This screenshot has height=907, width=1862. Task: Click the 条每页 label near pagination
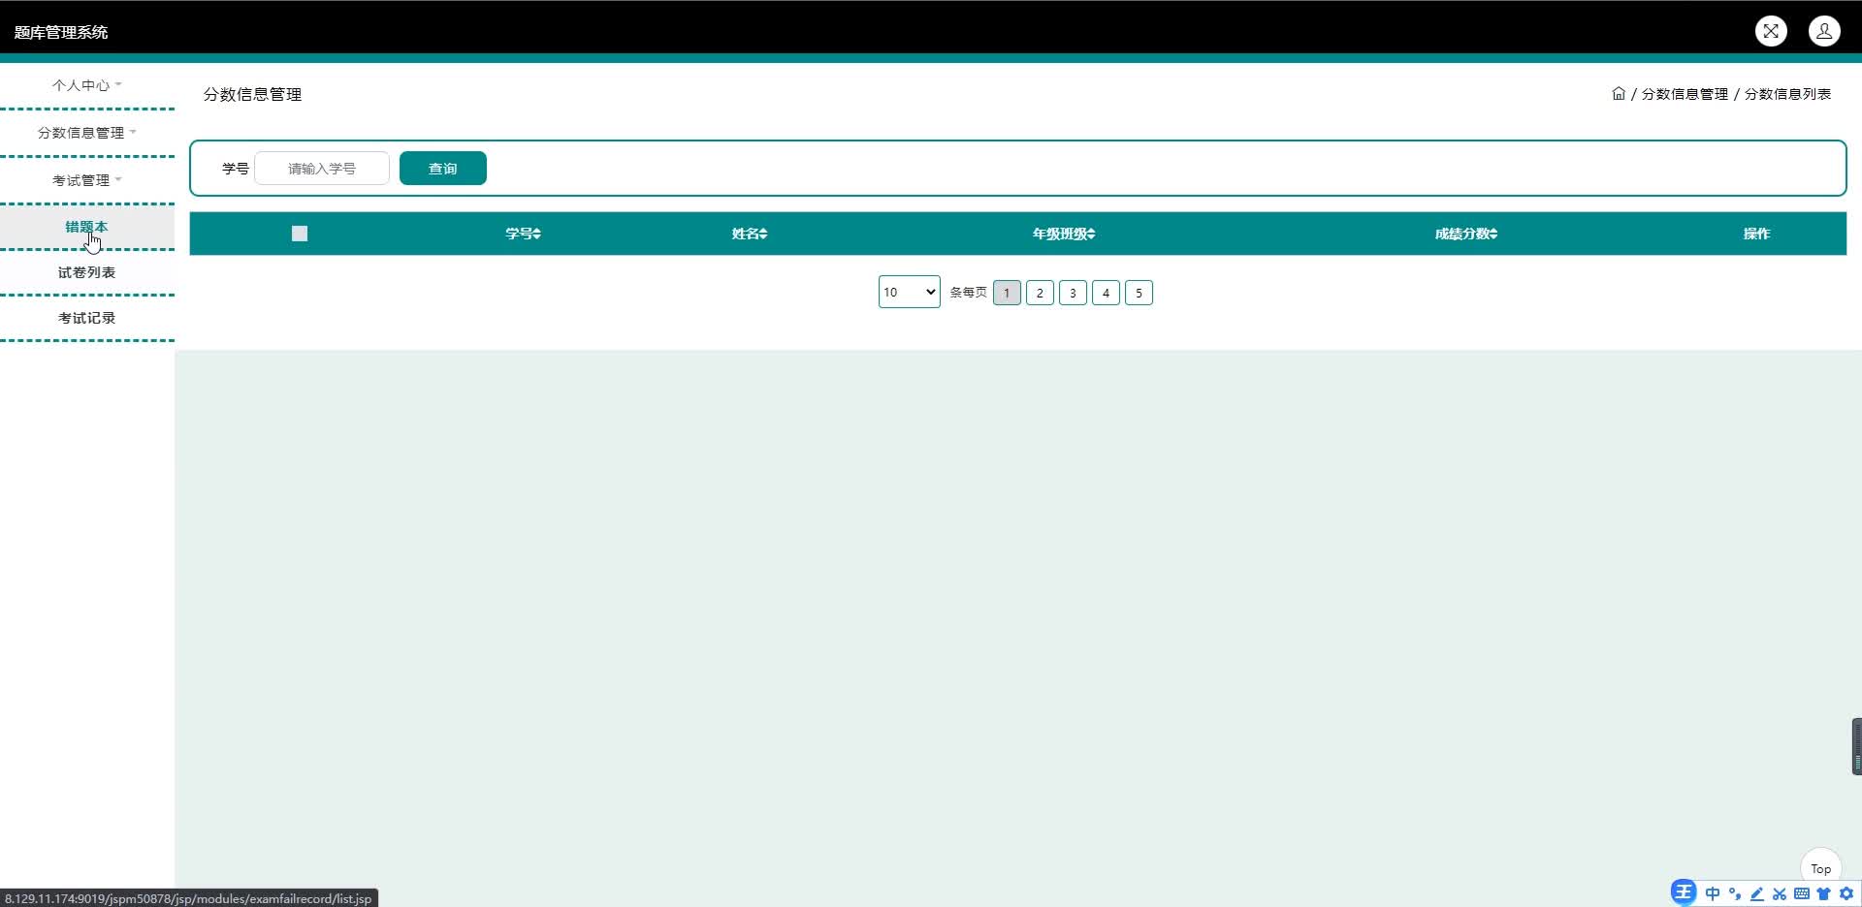(x=968, y=293)
